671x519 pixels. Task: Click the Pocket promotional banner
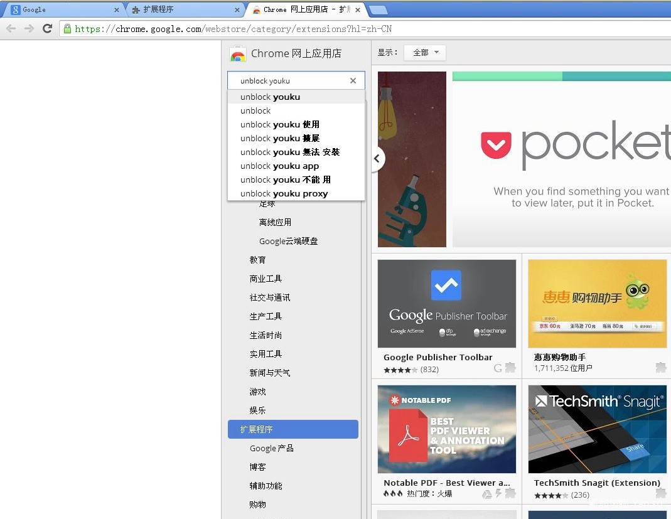tap(561, 159)
